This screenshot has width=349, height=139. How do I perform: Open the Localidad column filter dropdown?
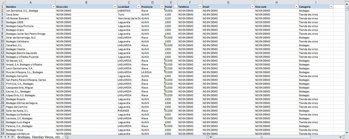tap(139, 7)
